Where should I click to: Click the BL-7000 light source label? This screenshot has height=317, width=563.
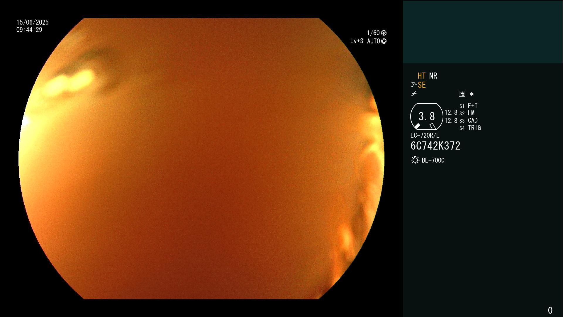coord(433,160)
